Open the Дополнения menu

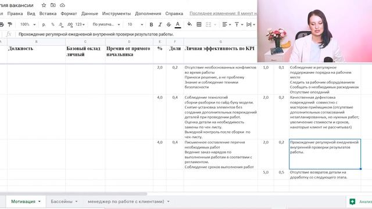pyautogui.click(x=148, y=13)
